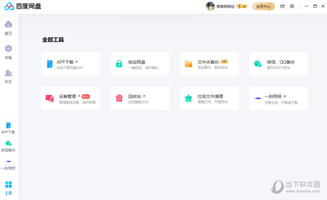This screenshot has width=327, height=200.
Task: Click the pink trash can icon of 回收站
Action: coord(119,98)
